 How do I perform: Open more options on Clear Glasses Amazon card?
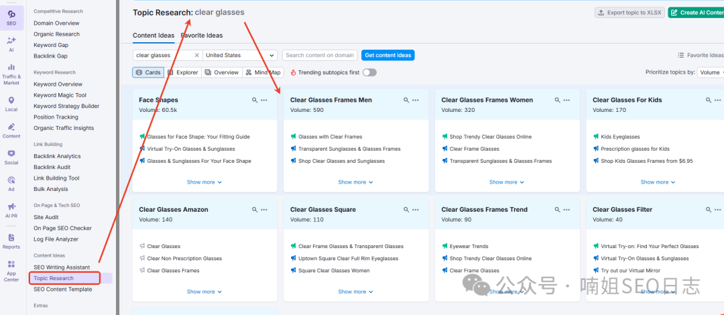pos(264,210)
